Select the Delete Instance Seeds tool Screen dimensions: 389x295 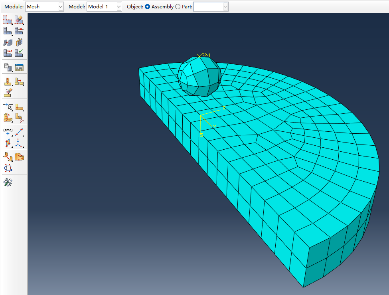(x=19, y=19)
